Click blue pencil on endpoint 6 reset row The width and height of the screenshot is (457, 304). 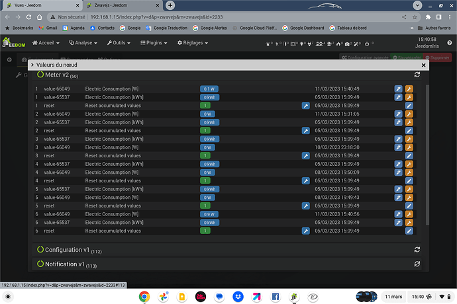pos(409,231)
